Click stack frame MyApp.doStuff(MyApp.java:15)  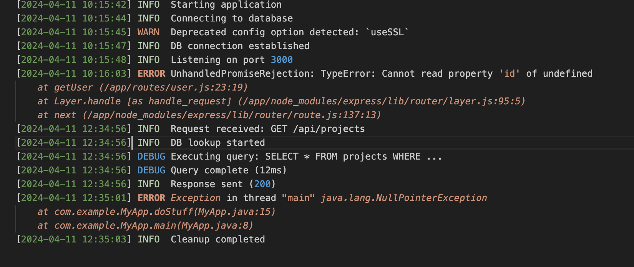[x=156, y=212]
